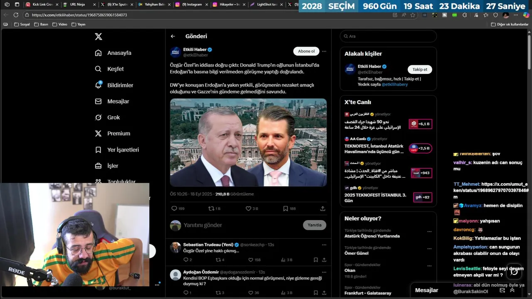The height and width of the screenshot is (299, 532).
Task: Open more options for Okan trend
Action: (429, 266)
